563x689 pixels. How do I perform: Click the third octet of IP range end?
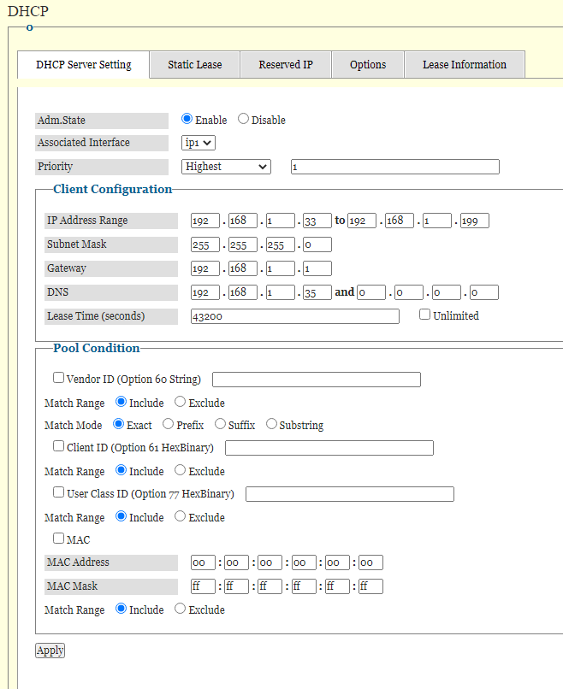(437, 221)
